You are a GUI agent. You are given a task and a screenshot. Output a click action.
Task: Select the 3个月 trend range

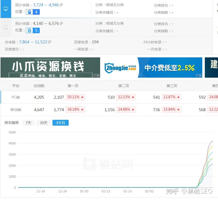pos(61,123)
